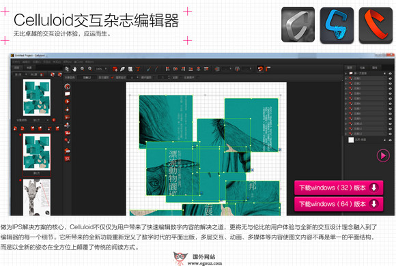Image resolution: width=396 pixels, height=266 pixels.
Task: Toggle eye icon for layer item 3
Action: click(390, 89)
